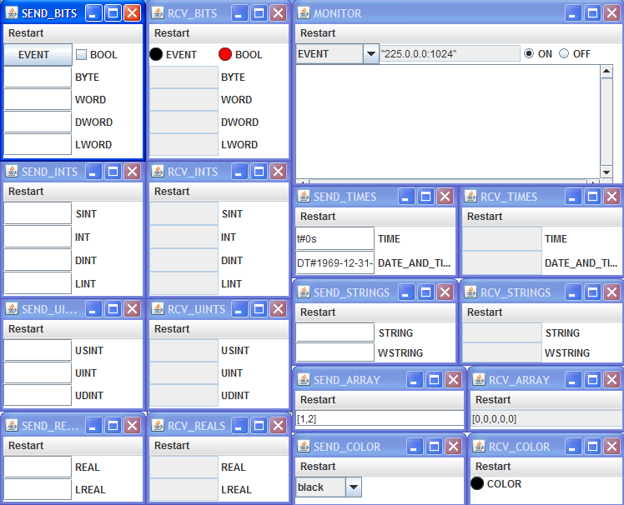624x505 pixels.
Task: Click the DINT input field in SEND_INTS
Action: (x=38, y=260)
